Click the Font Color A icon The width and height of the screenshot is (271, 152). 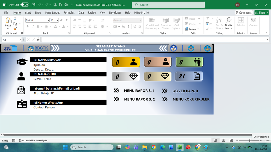click(64, 27)
